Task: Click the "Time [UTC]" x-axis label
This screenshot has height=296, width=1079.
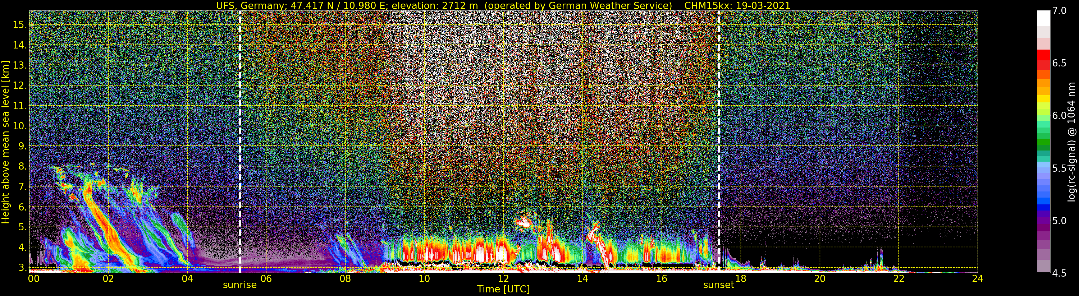Action: pyautogui.click(x=503, y=289)
